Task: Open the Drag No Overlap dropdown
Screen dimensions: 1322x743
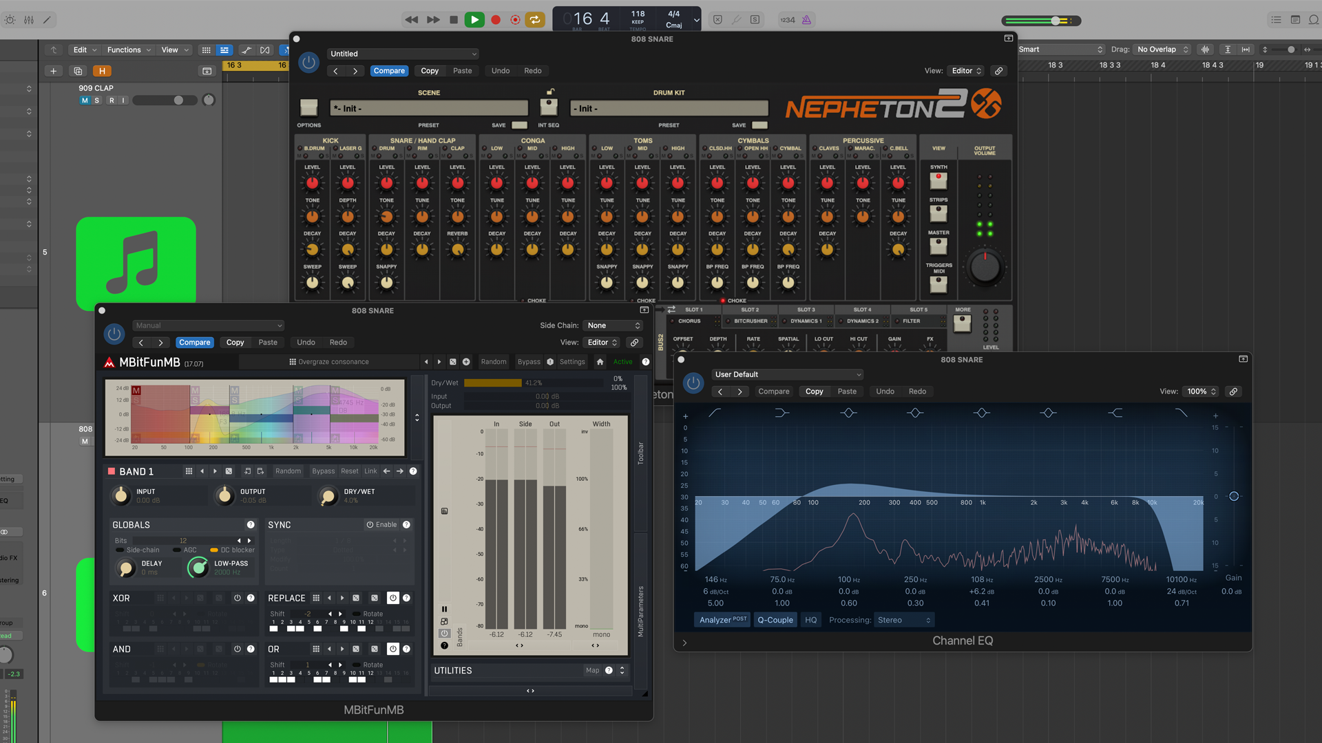Action: click(x=1162, y=50)
